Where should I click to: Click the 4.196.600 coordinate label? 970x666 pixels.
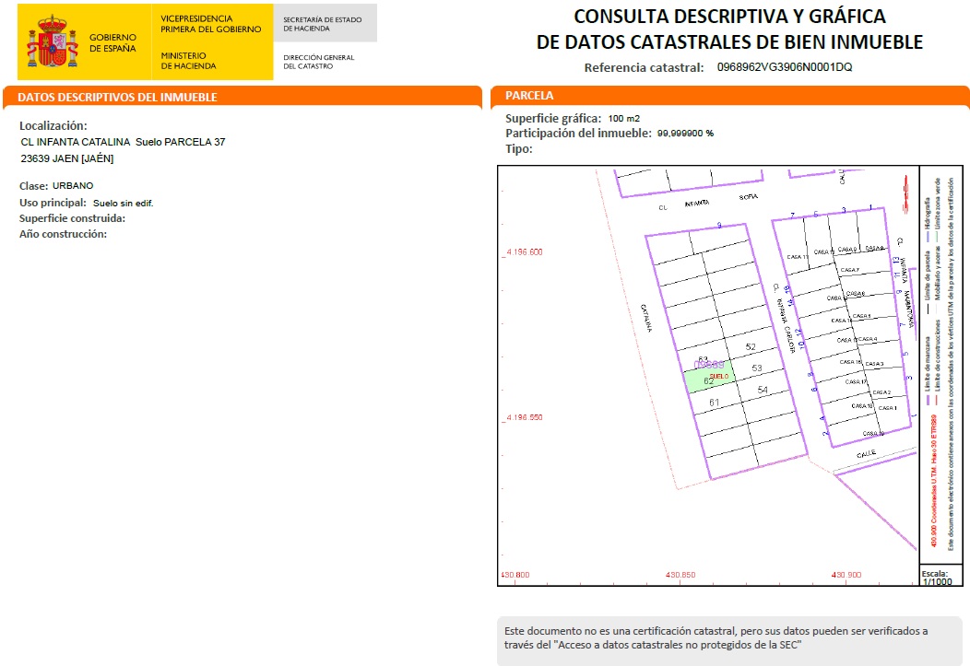point(524,251)
